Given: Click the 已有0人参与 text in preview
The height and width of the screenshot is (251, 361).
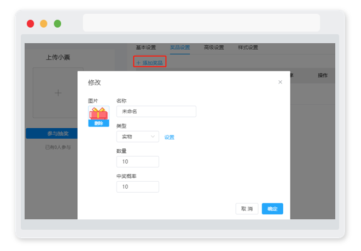Looking at the screenshot, I should (x=58, y=147).
